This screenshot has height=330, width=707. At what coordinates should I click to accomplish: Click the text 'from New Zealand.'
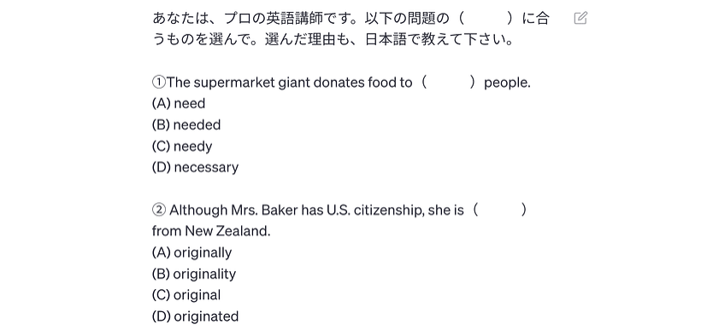[211, 232]
